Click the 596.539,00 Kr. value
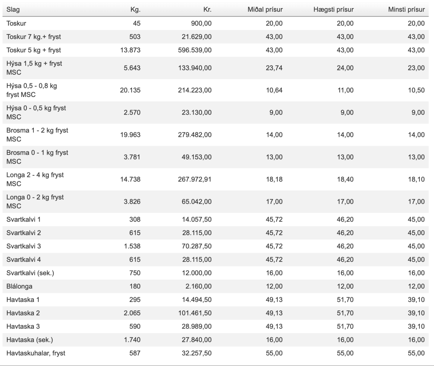The image size is (434, 366). pos(195,50)
